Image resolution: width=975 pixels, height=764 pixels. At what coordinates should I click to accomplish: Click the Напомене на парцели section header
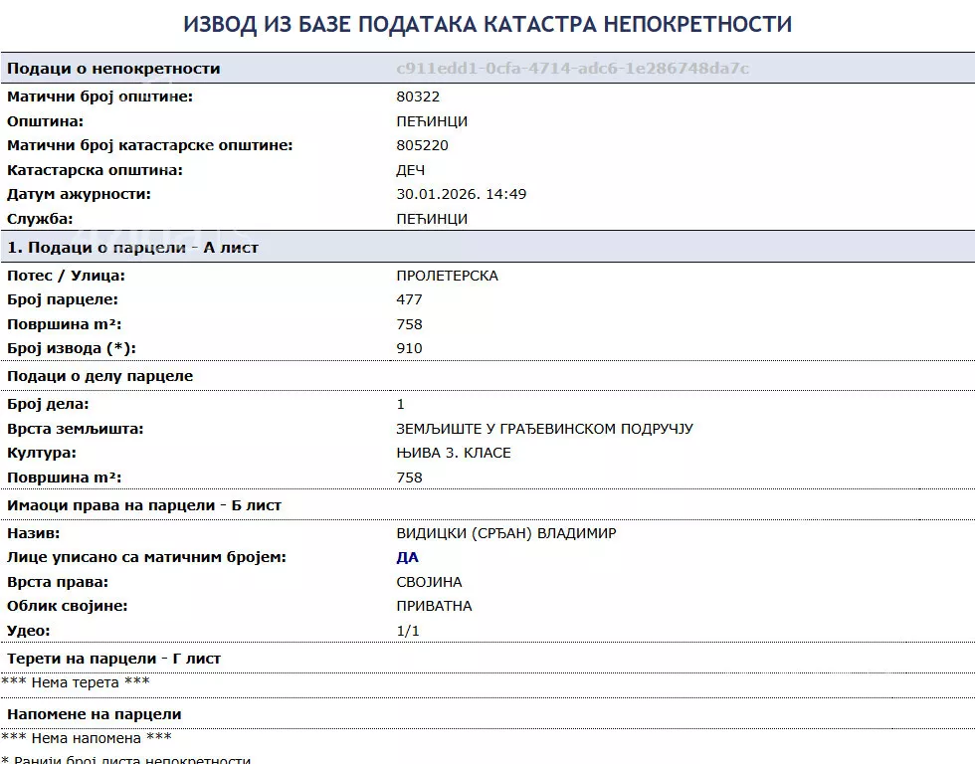tap(97, 714)
